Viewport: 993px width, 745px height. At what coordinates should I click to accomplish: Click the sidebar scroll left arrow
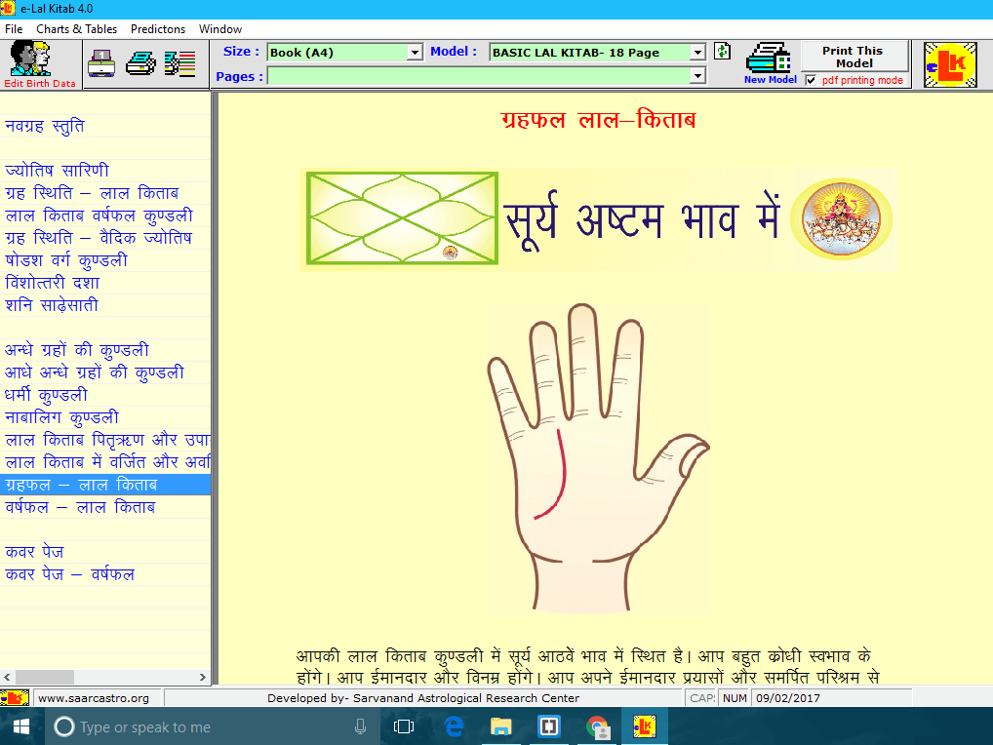(x=7, y=678)
